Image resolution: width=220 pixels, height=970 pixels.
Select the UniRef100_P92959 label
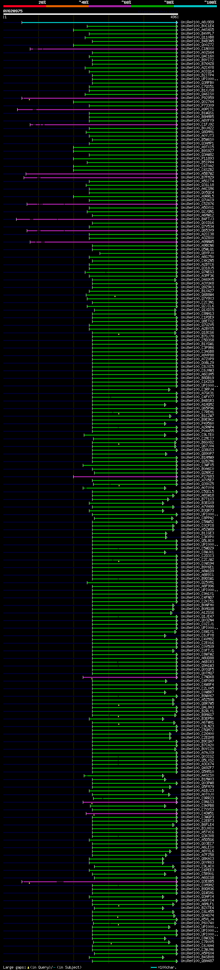[x=197, y=98]
